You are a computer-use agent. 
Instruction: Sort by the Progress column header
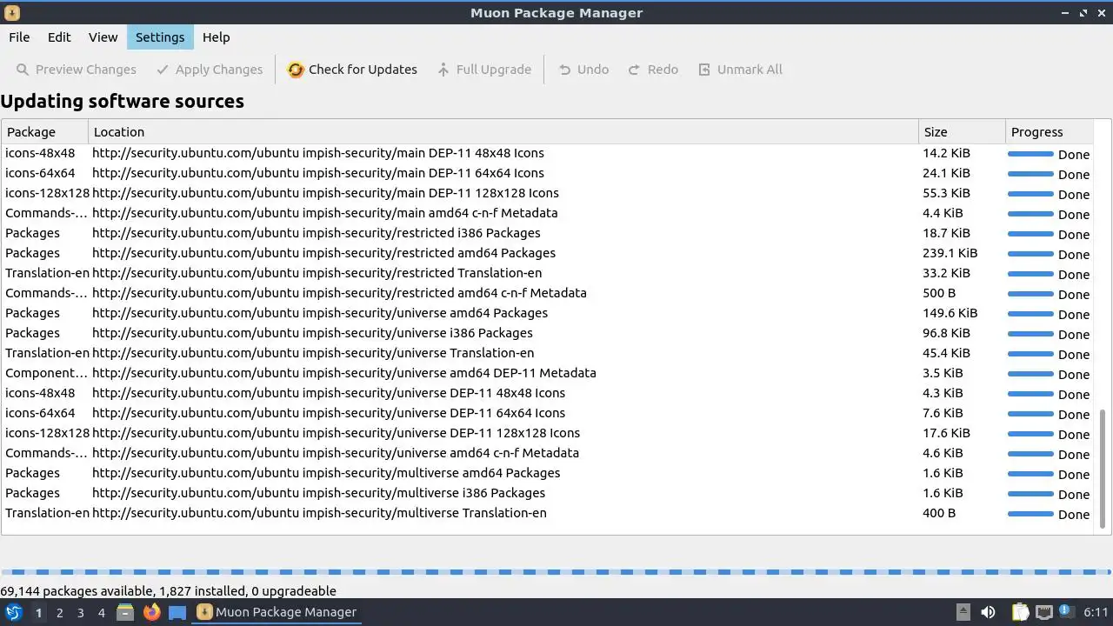[1049, 132]
